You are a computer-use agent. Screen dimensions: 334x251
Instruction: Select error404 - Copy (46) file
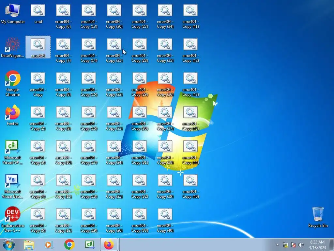pyautogui.click(x=190, y=186)
